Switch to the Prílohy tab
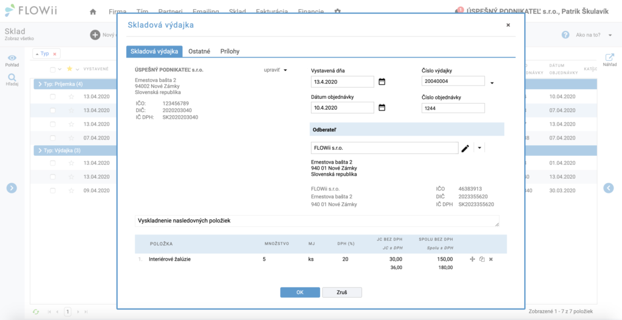Screen dimensions: 622x320 [230, 51]
